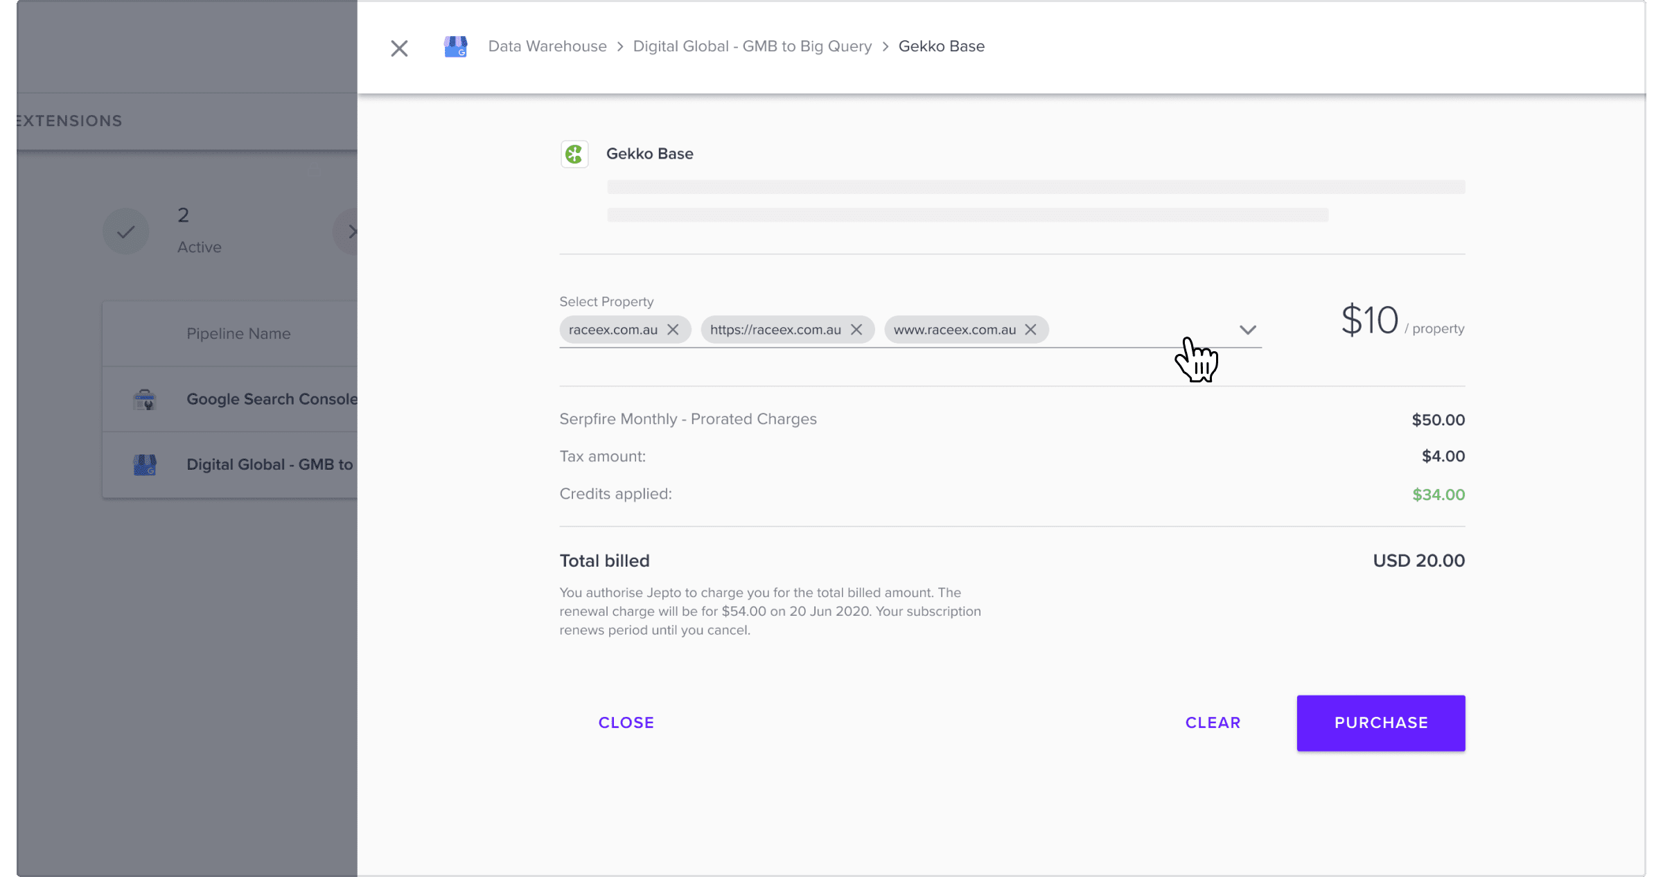
Task: Select the www.raceex.com.au chip label
Action: coord(955,330)
